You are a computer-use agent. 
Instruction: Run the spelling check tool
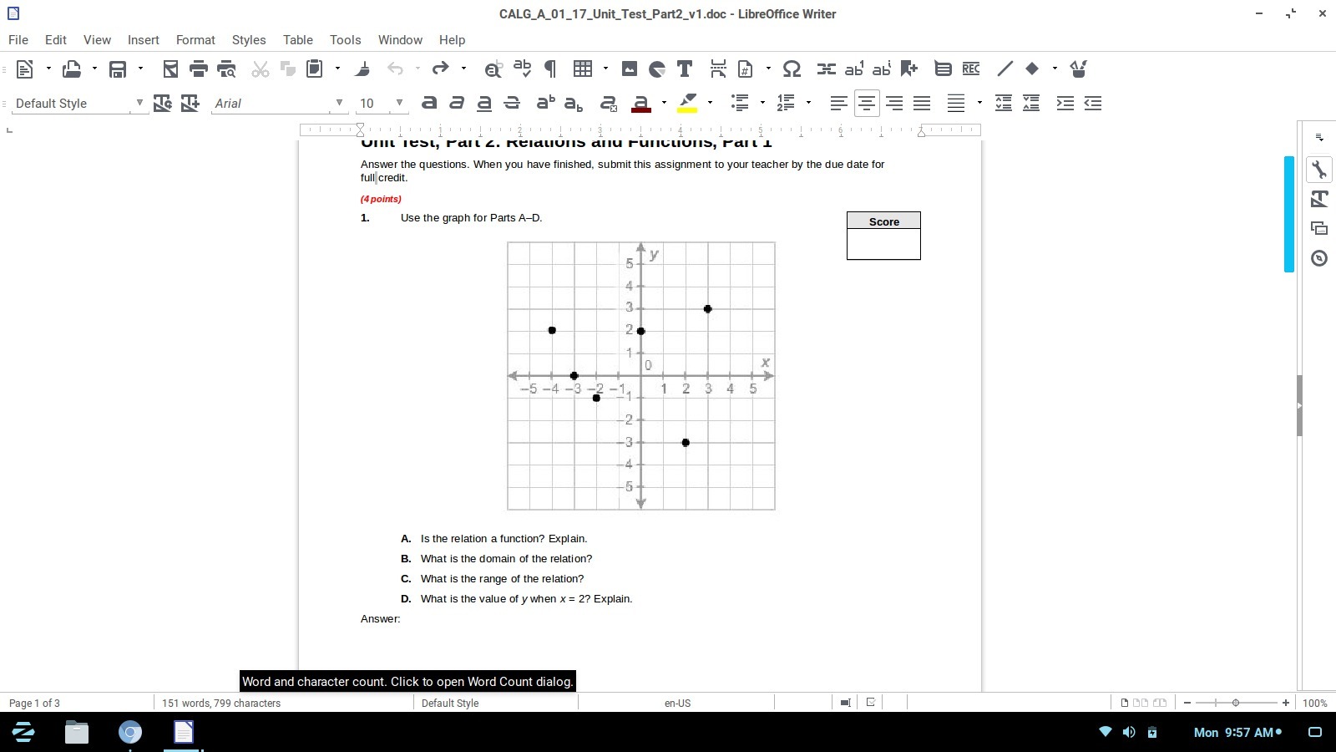point(522,69)
